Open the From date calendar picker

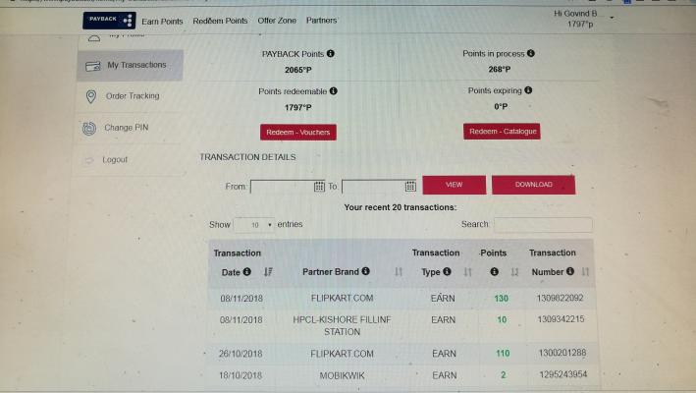319,186
